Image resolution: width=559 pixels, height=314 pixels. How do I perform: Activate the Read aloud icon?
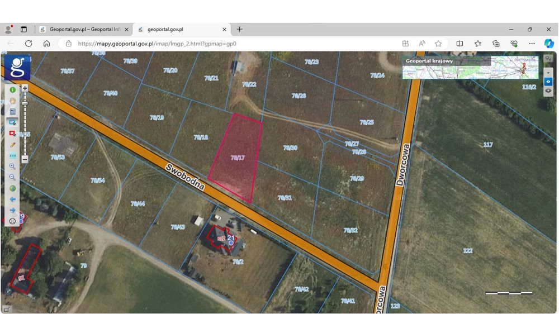click(x=421, y=44)
